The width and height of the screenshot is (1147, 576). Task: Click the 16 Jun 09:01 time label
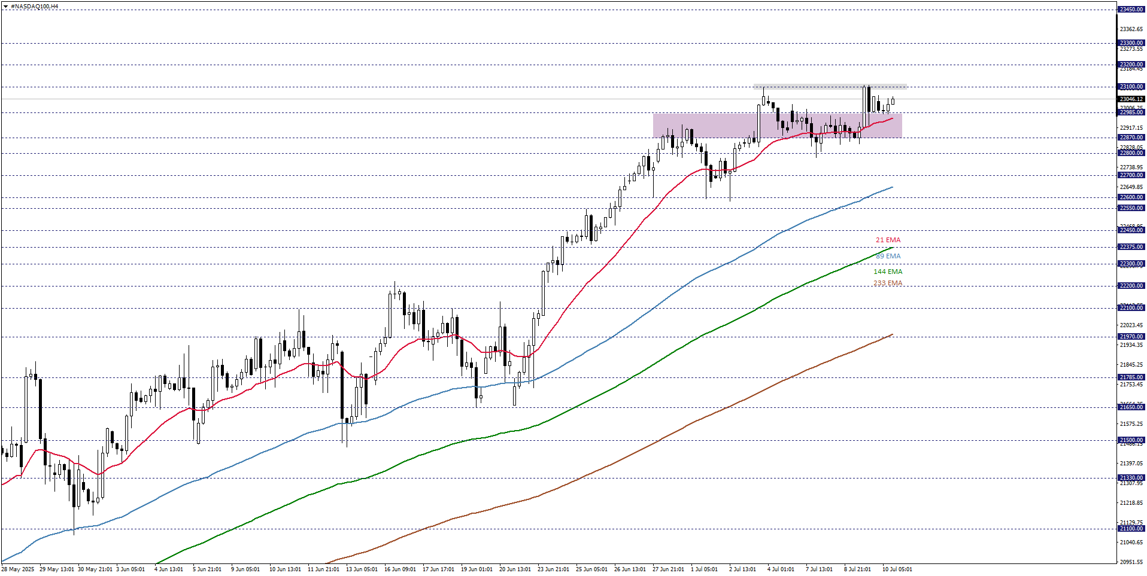[400, 569]
